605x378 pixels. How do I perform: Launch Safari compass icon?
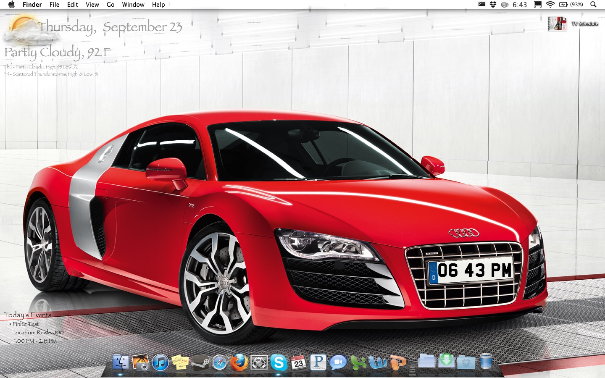click(219, 362)
